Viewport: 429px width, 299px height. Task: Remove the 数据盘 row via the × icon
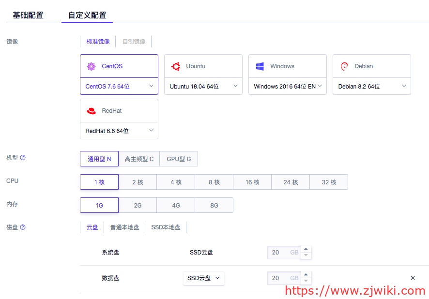pyautogui.click(x=413, y=278)
